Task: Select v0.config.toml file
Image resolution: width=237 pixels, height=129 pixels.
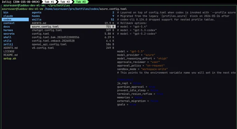Action: [x=73, y=48]
